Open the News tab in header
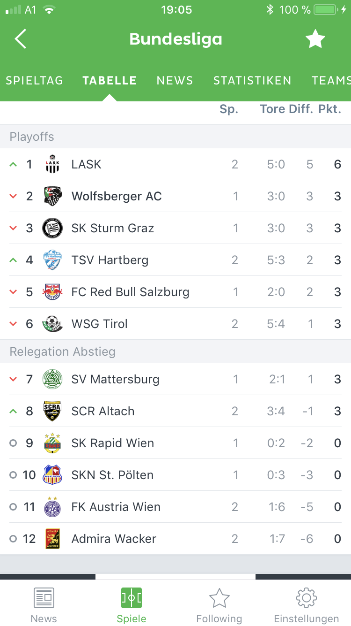The height and width of the screenshot is (626, 351). pos(175,81)
